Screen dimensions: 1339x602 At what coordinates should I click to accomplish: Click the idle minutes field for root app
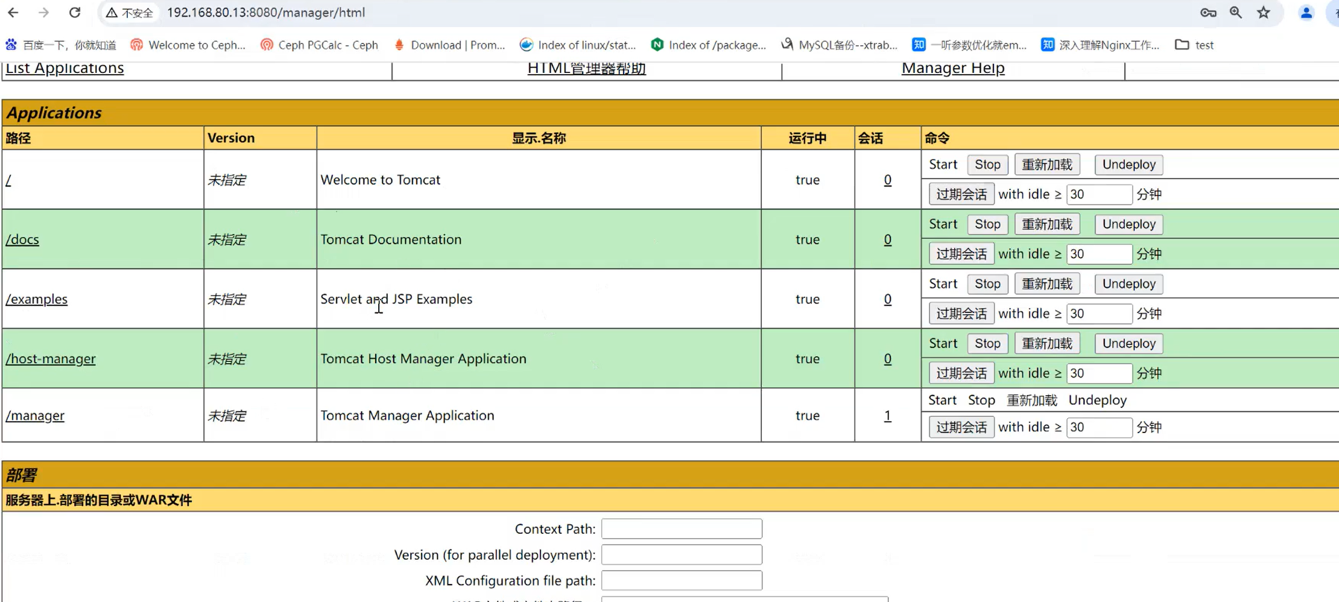pos(1099,194)
